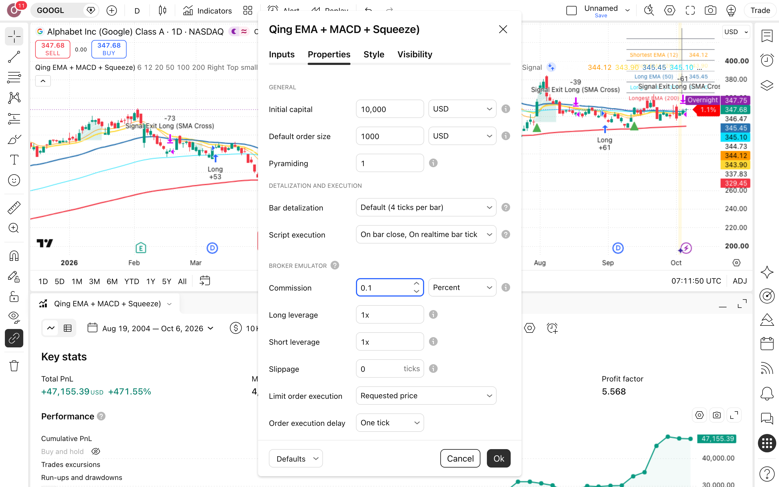Select the Fibonacci retracement tool
This screenshot has height=487, width=779.
14,77
